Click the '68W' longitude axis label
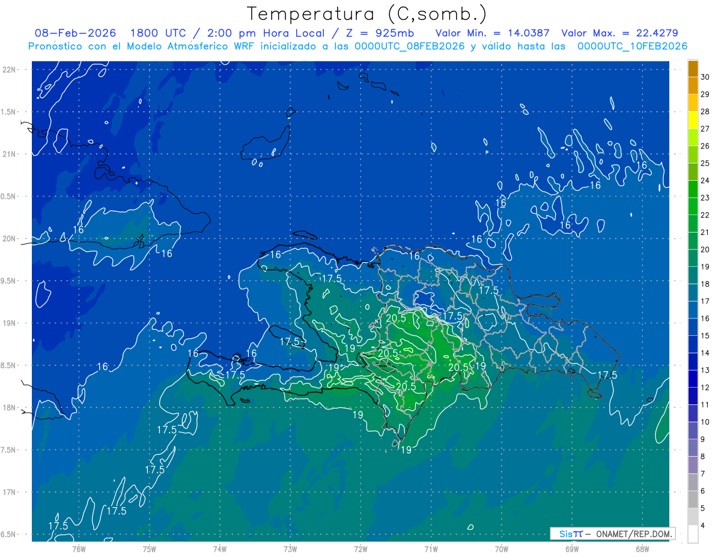721x557 pixels. [x=642, y=549]
